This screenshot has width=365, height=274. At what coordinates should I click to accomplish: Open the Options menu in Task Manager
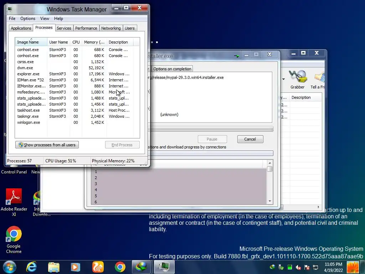[x=28, y=19]
